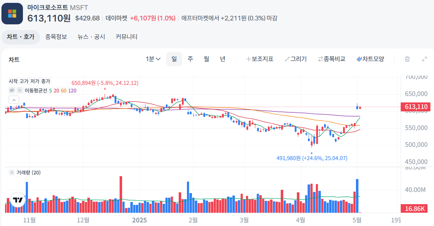
Task: Open the 커뮤니티 tab
Action: click(x=126, y=37)
